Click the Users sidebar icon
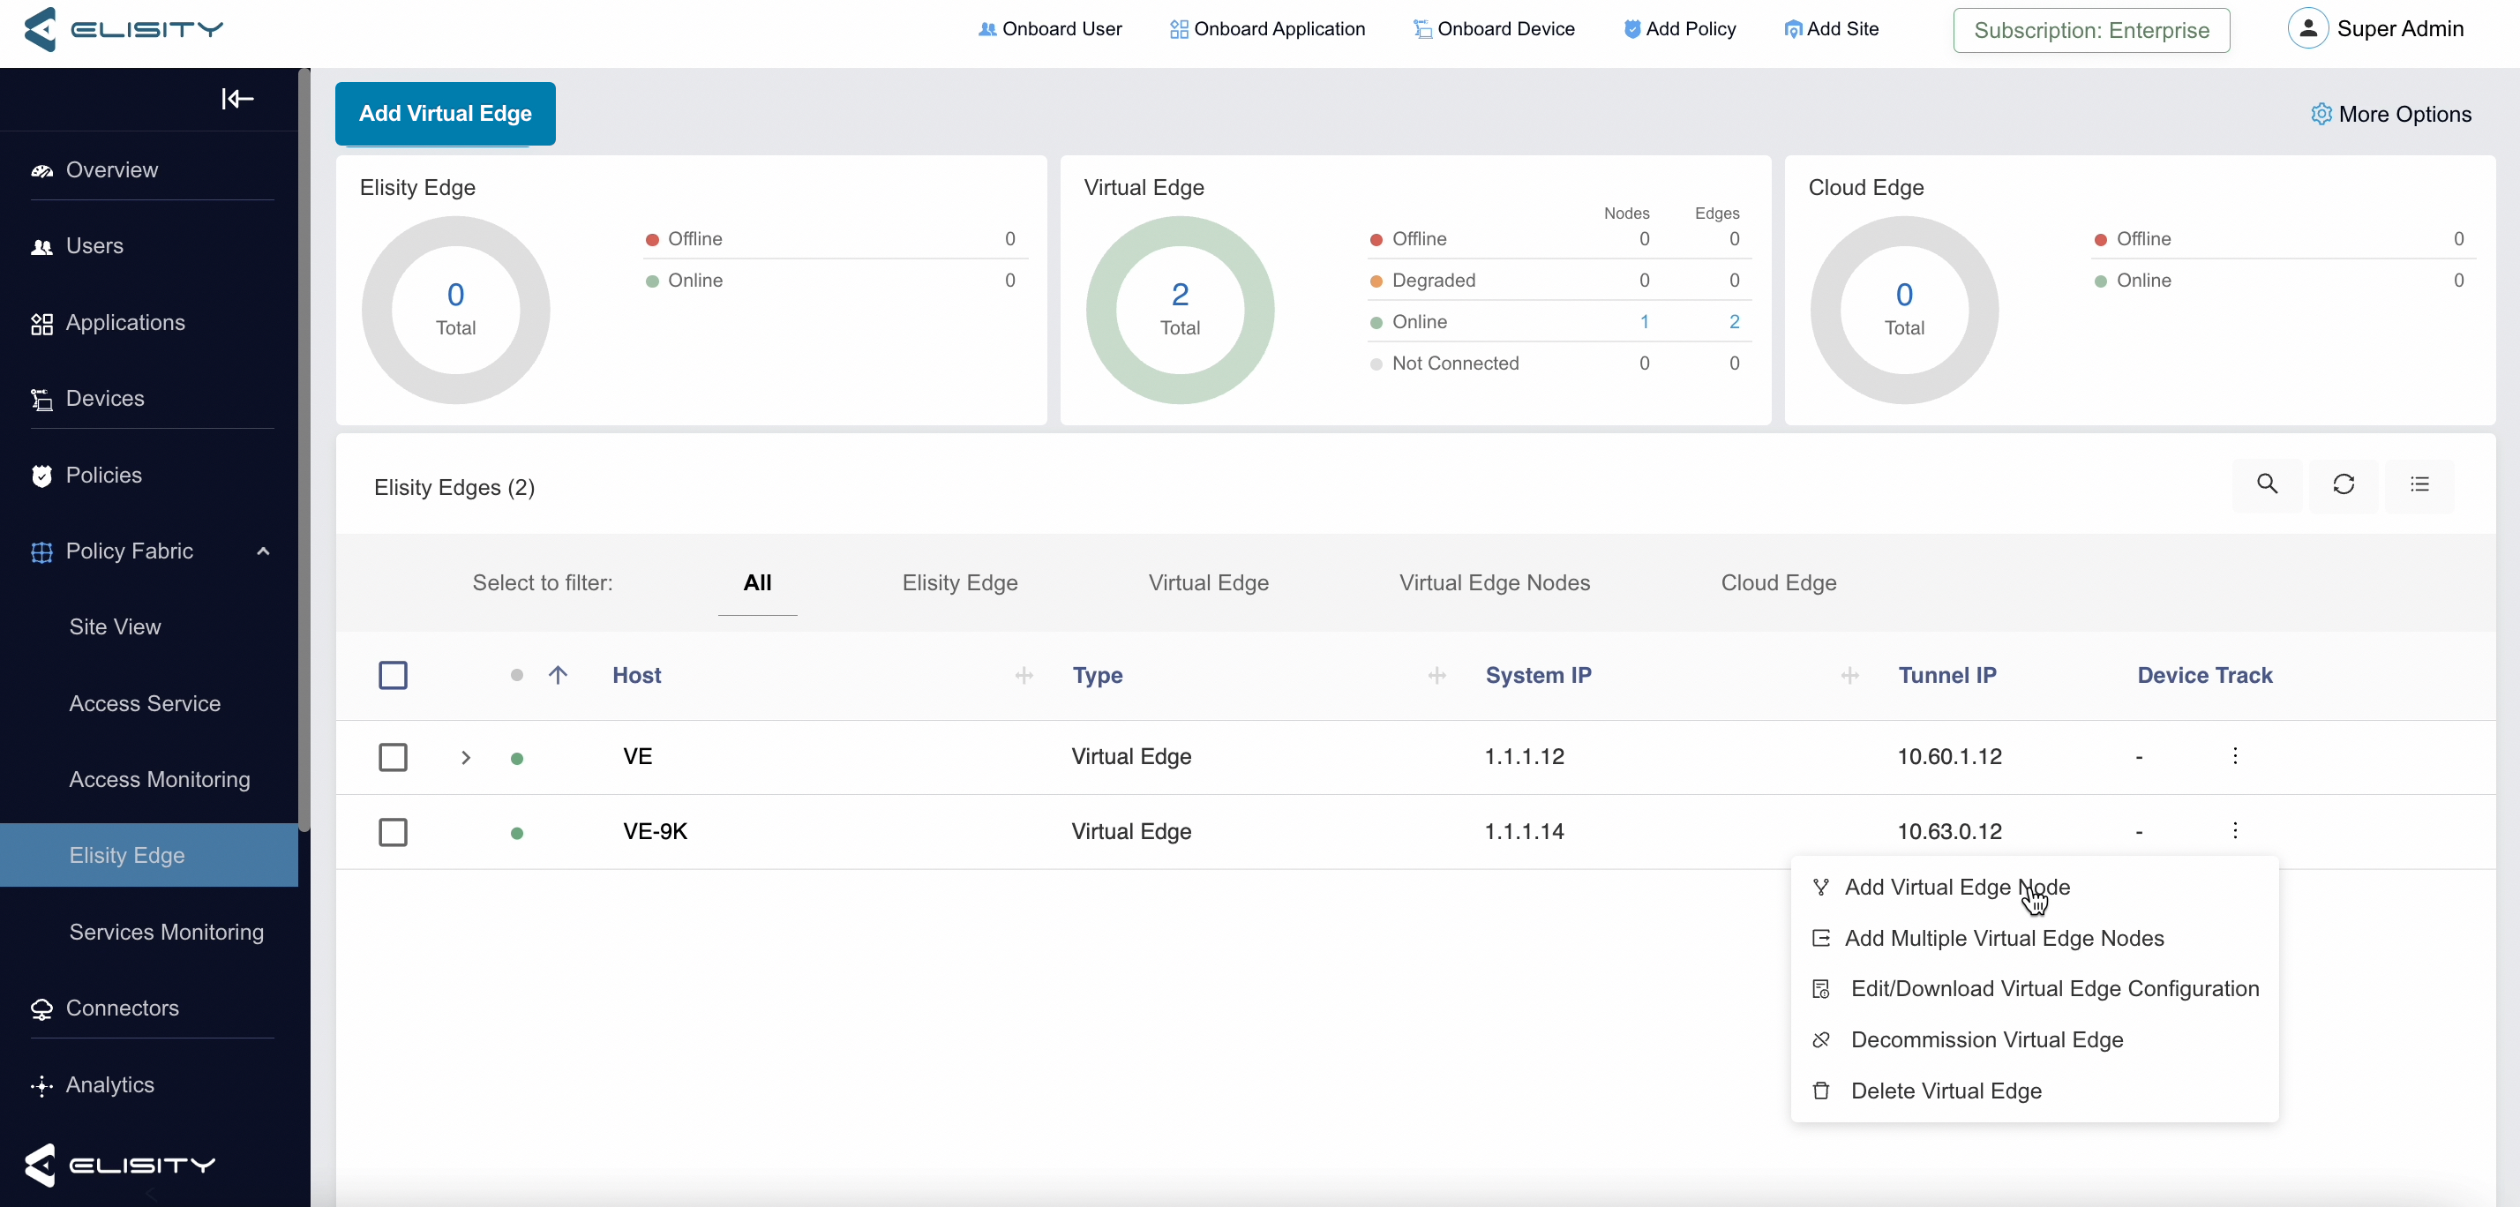Viewport: 2520px width, 1207px height. [x=42, y=246]
